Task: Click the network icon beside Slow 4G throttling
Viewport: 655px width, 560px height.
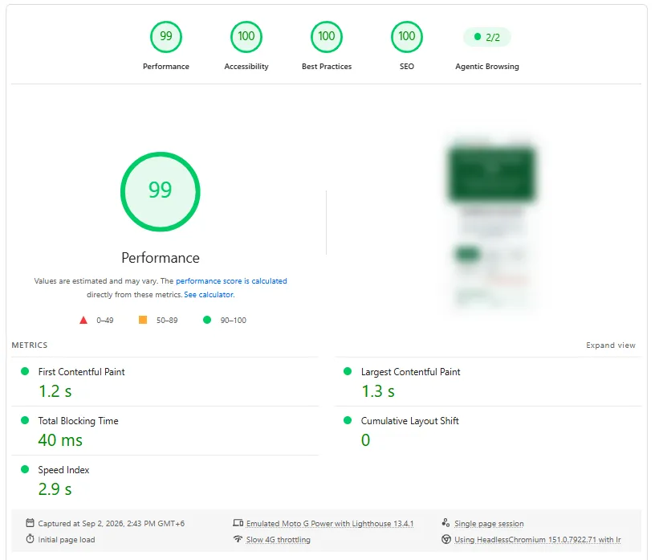Action: (x=238, y=539)
